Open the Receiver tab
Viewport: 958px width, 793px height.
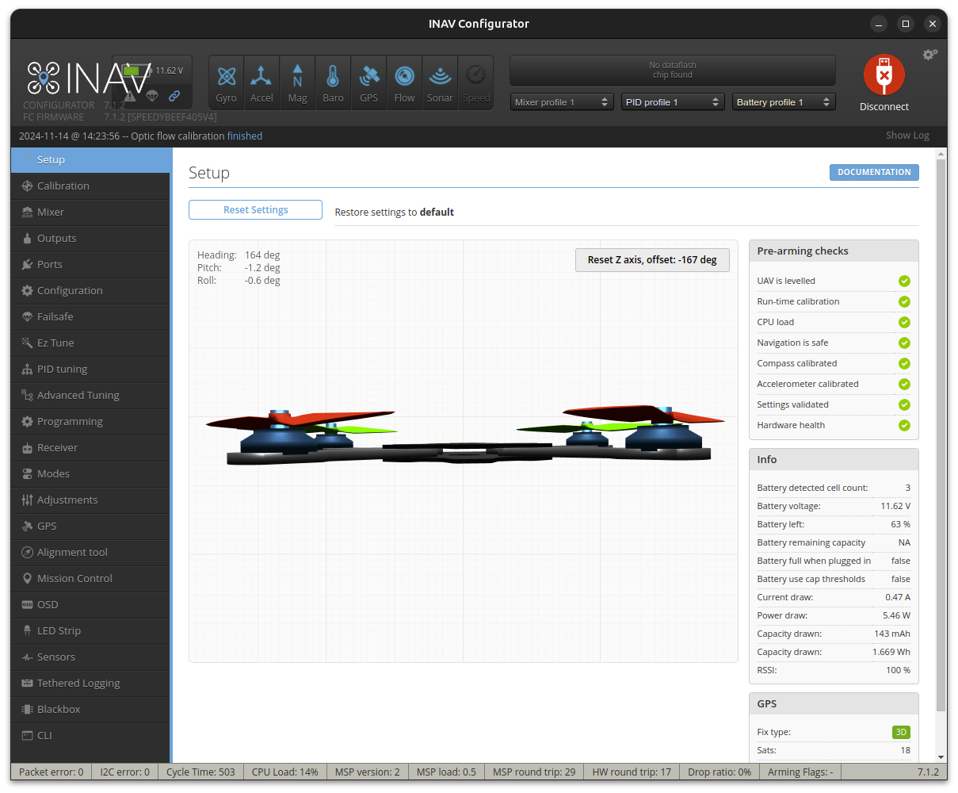point(90,447)
